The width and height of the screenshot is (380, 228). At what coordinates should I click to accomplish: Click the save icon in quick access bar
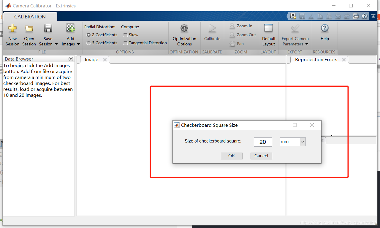coord(302,16)
